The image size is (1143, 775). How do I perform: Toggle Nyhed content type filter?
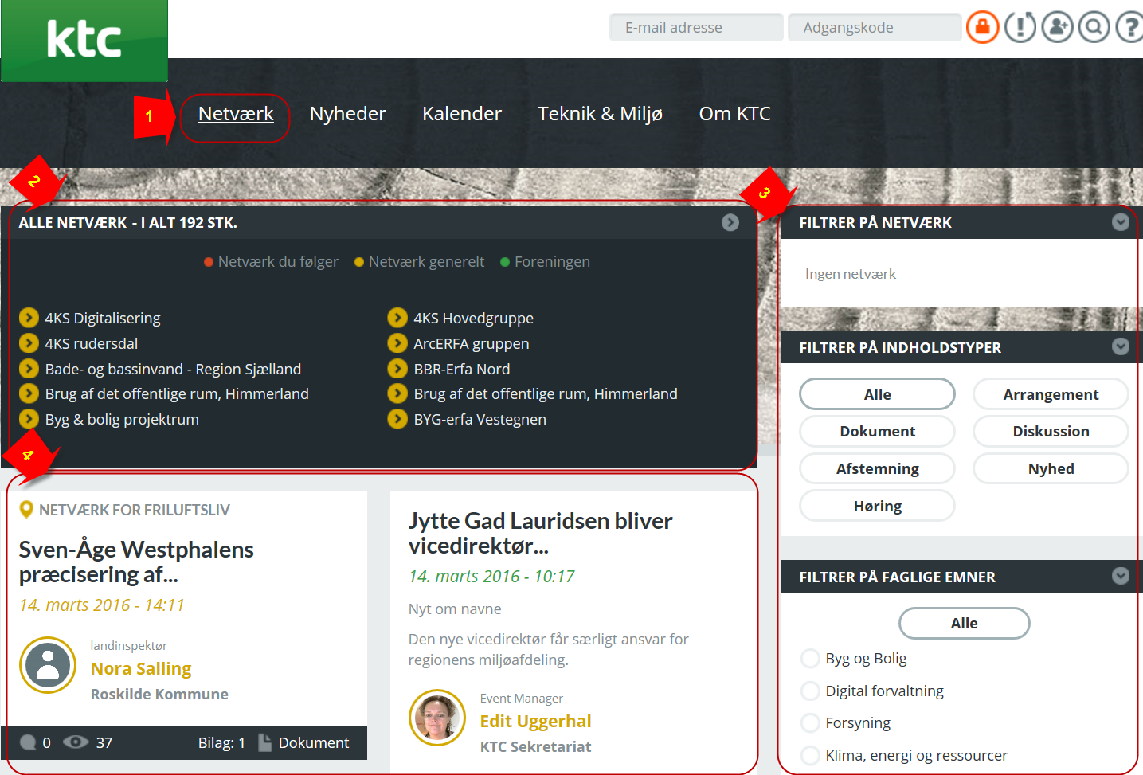(x=1051, y=468)
